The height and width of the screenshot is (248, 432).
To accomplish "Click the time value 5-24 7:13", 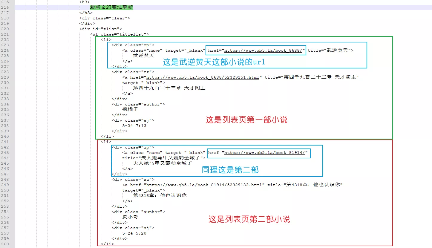I will pos(134,126).
